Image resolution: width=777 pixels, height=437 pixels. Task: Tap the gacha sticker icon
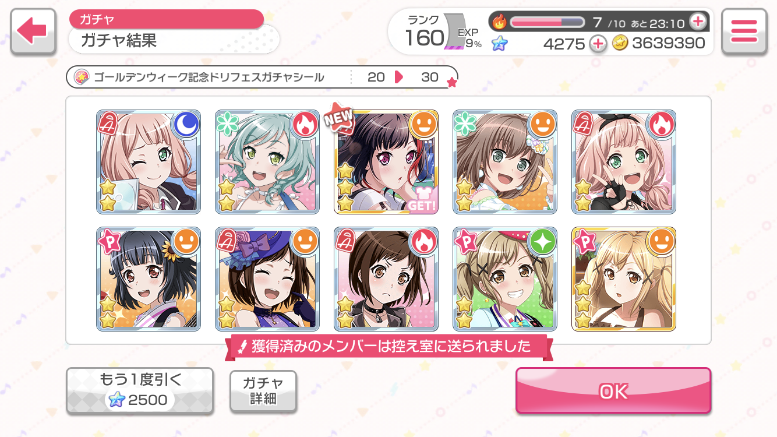pyautogui.click(x=81, y=77)
